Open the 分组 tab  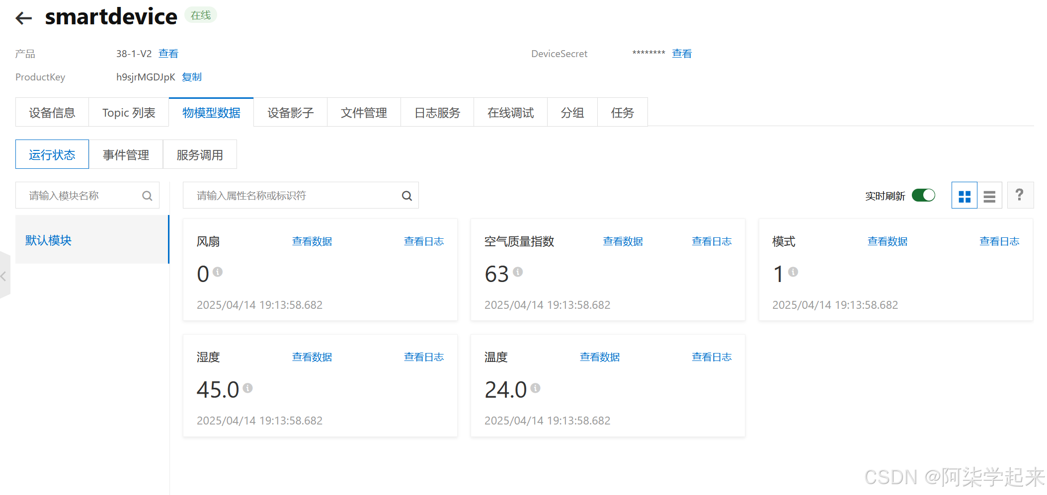572,113
